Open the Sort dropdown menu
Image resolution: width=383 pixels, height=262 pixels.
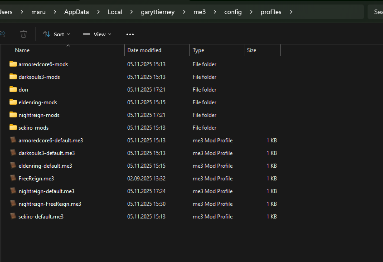57,34
